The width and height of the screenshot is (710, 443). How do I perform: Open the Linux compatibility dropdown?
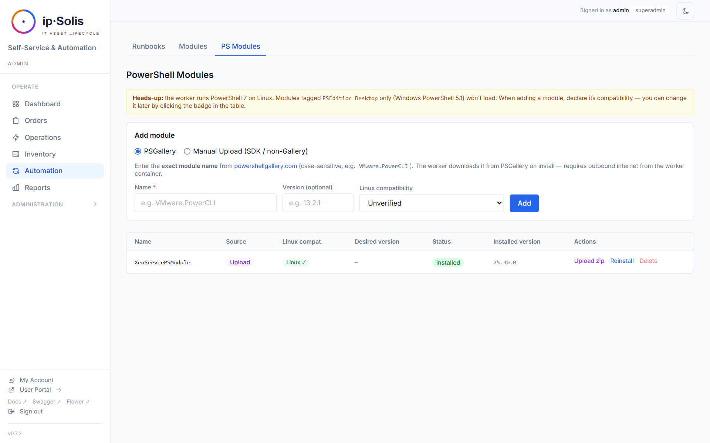pos(432,203)
